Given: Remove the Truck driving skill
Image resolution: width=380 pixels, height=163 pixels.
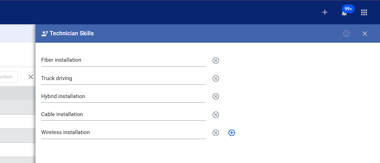Looking at the screenshot, I should click(x=216, y=78).
